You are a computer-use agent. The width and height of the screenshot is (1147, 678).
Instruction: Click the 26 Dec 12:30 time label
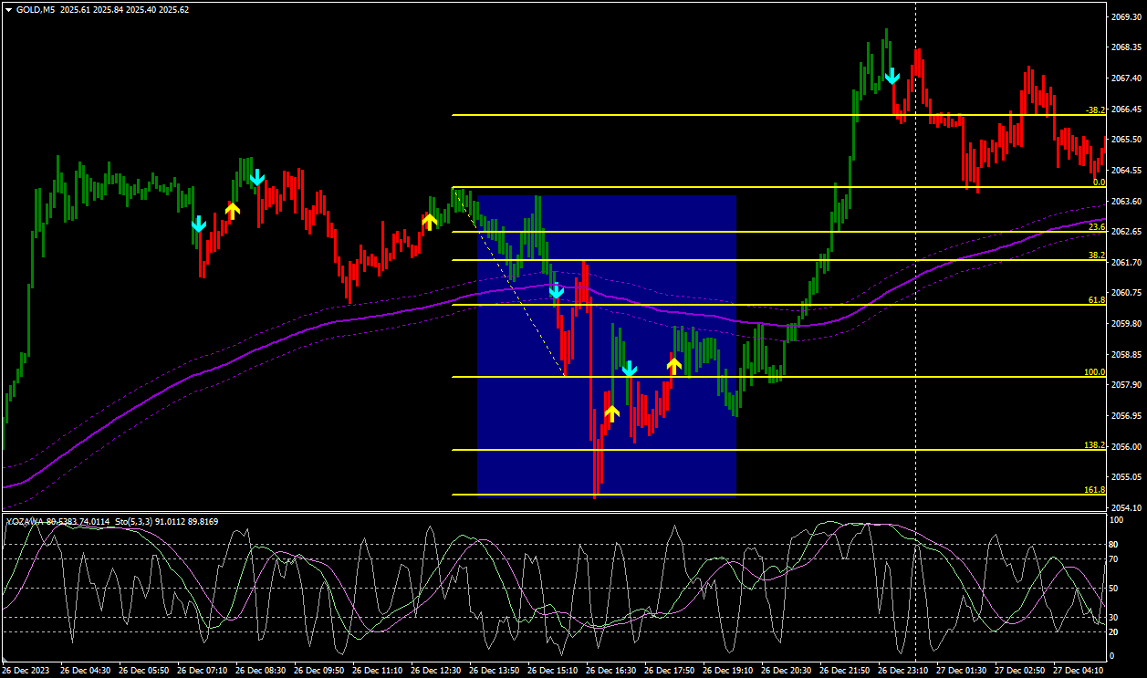[x=435, y=670]
